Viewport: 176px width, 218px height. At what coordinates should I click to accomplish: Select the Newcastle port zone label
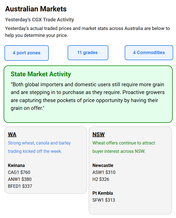click(103, 165)
